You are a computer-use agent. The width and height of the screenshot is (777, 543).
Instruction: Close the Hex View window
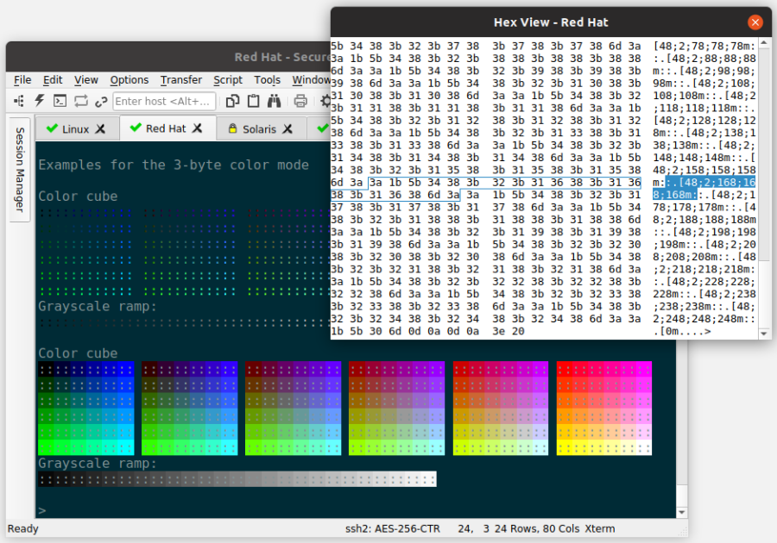point(755,22)
